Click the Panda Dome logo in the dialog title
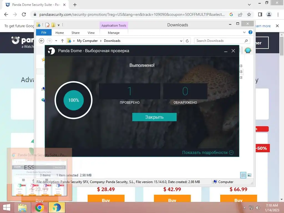The width and height of the screenshot is (284, 213). [51, 51]
